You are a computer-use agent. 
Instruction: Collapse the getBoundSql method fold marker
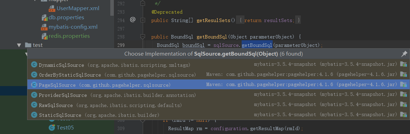tap(143, 37)
